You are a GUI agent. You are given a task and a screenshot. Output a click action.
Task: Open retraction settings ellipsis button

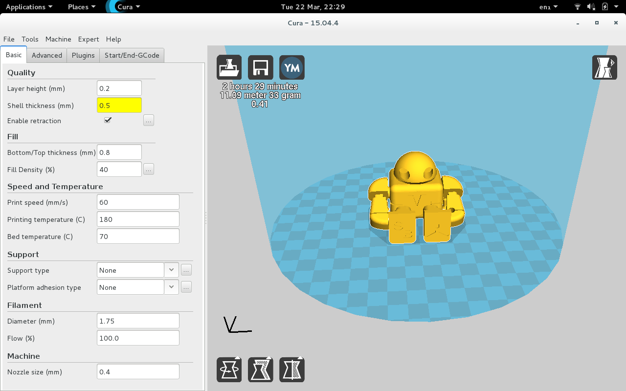click(x=149, y=120)
